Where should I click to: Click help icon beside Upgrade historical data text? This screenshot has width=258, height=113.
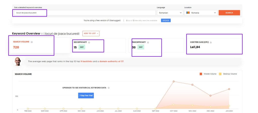[x=109, y=88]
